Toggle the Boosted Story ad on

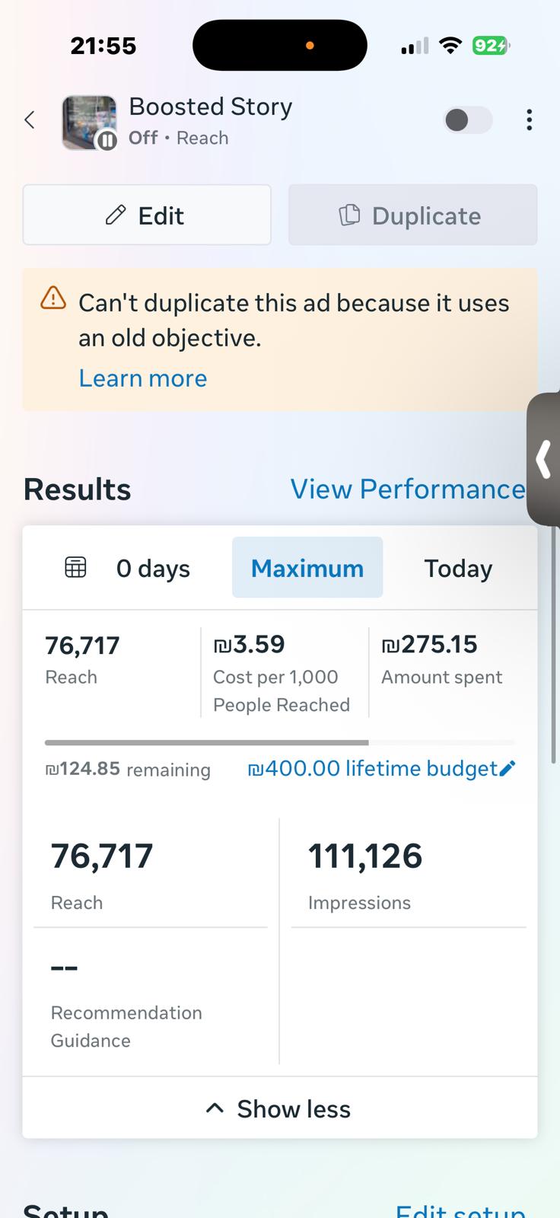coord(467,120)
